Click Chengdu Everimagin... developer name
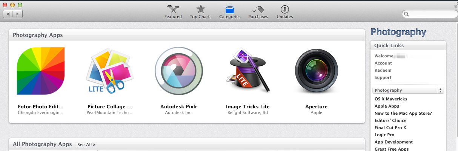 41,112
